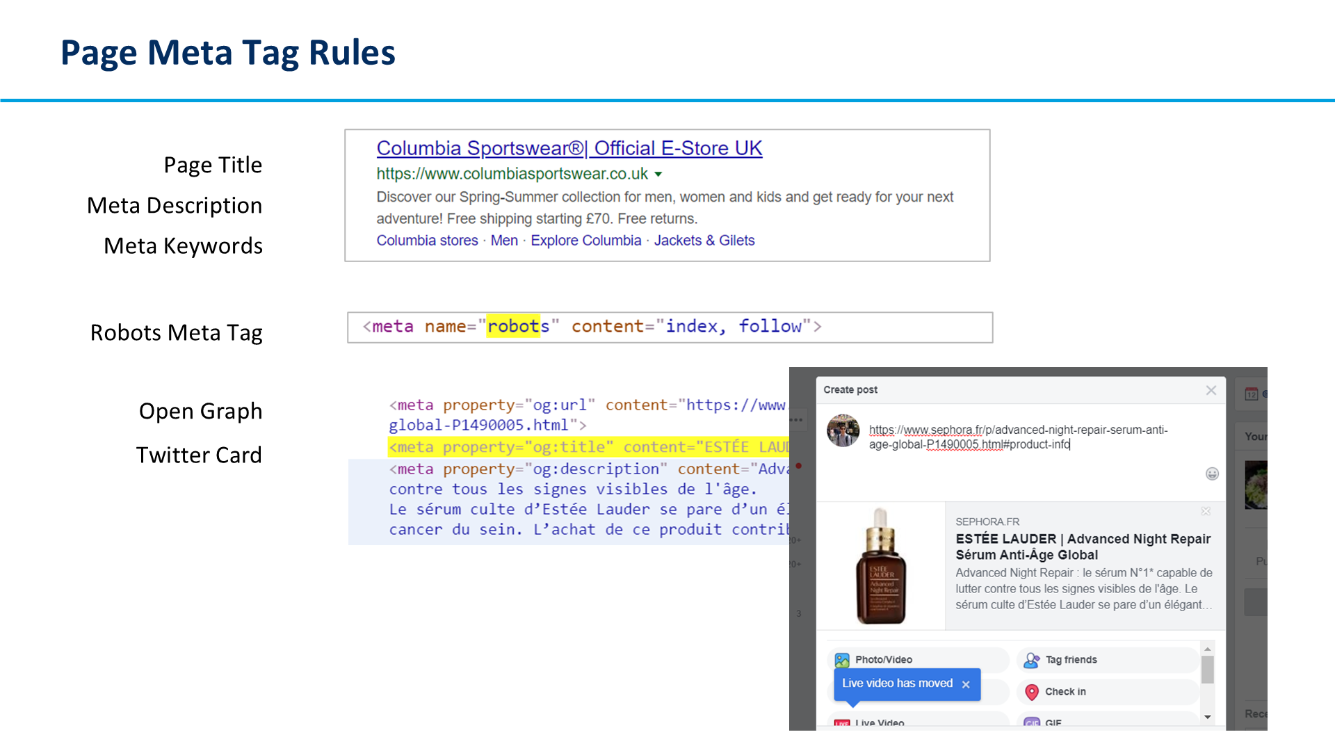Click the food photo thumbnail behind the dialog
The width and height of the screenshot is (1335, 751).
click(1256, 485)
